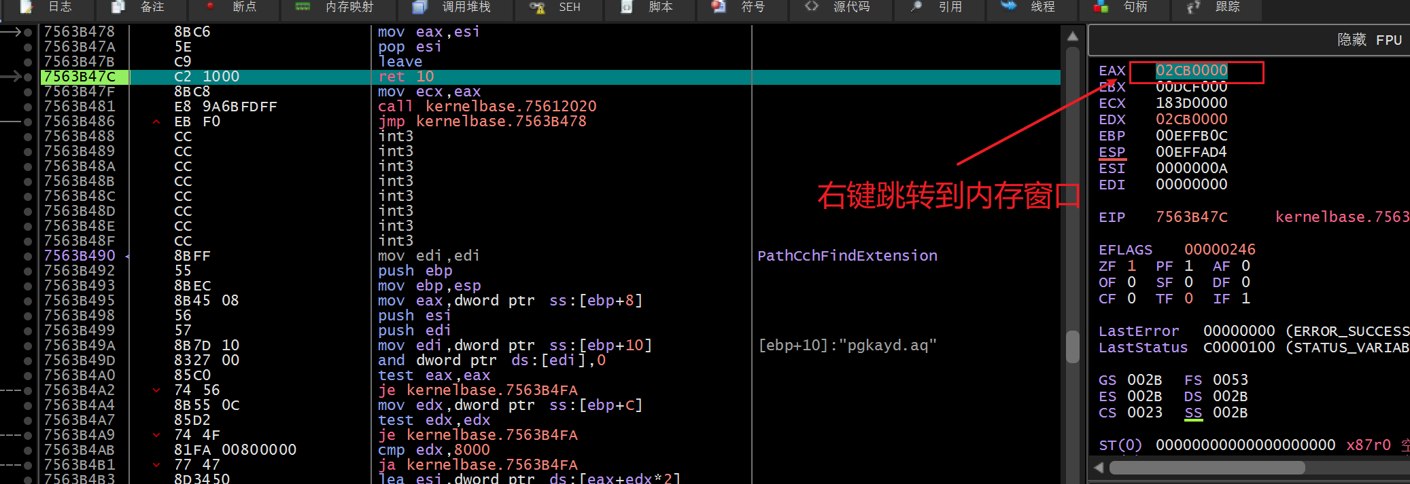Screen dimensions: 1410x484
Task: Toggle breakpoint bullet at address 7563B4A2
Action: tap(28, 390)
